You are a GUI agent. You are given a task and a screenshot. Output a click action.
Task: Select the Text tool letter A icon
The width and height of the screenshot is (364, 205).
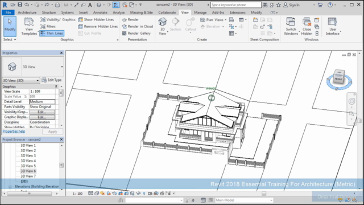(90, 5)
